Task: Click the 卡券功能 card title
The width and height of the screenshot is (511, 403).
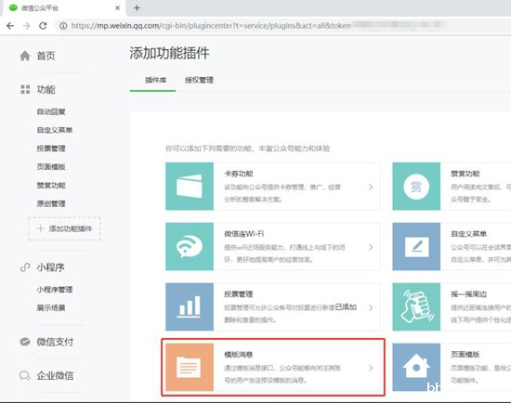Action: (239, 174)
